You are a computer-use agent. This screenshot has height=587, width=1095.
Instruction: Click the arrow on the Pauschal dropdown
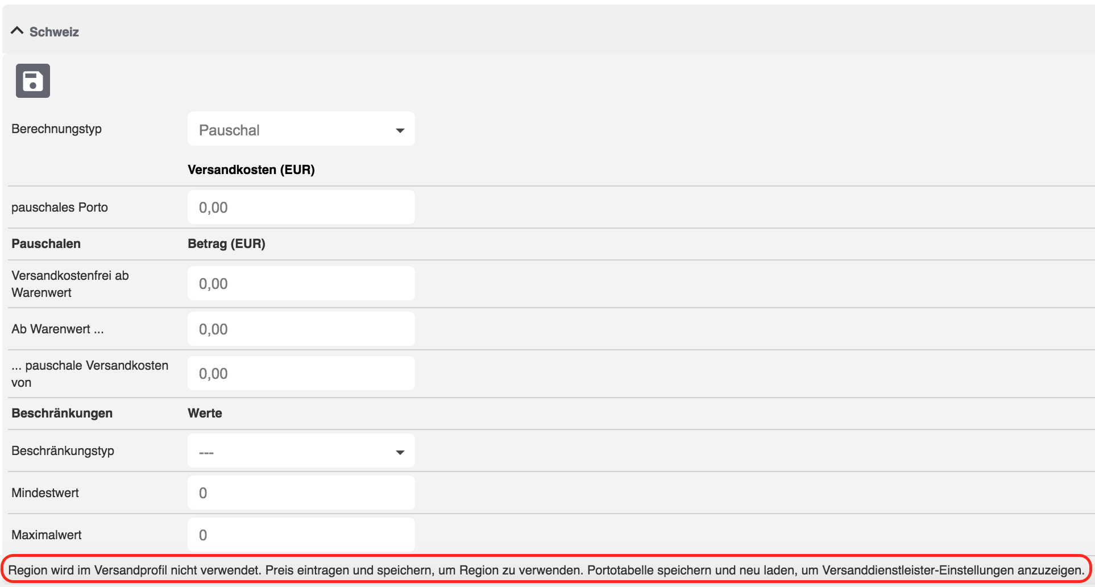[400, 130]
